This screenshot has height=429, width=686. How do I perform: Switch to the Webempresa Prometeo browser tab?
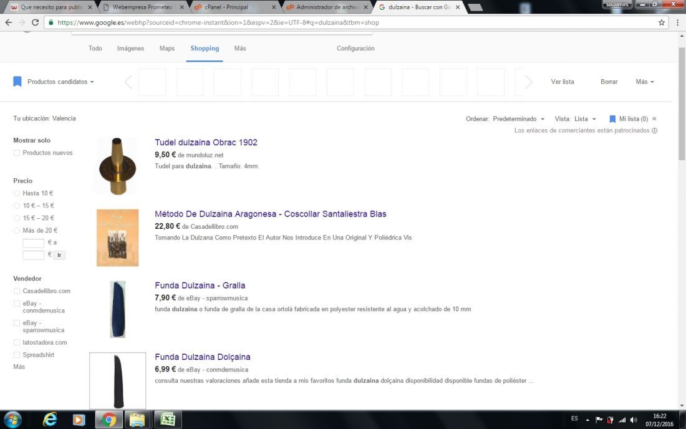click(x=142, y=7)
